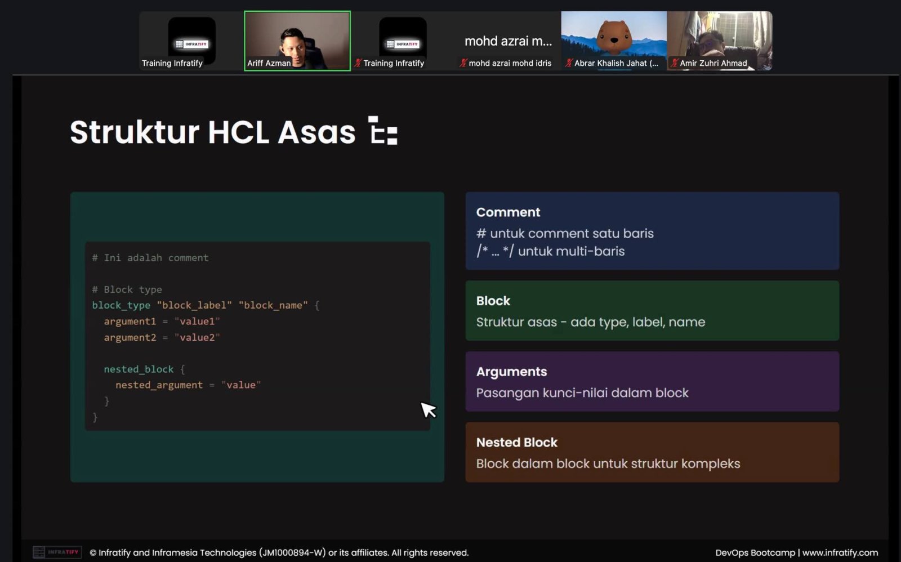
Task: Select mohd azrai mohd idris participant tile
Action: 508,41
